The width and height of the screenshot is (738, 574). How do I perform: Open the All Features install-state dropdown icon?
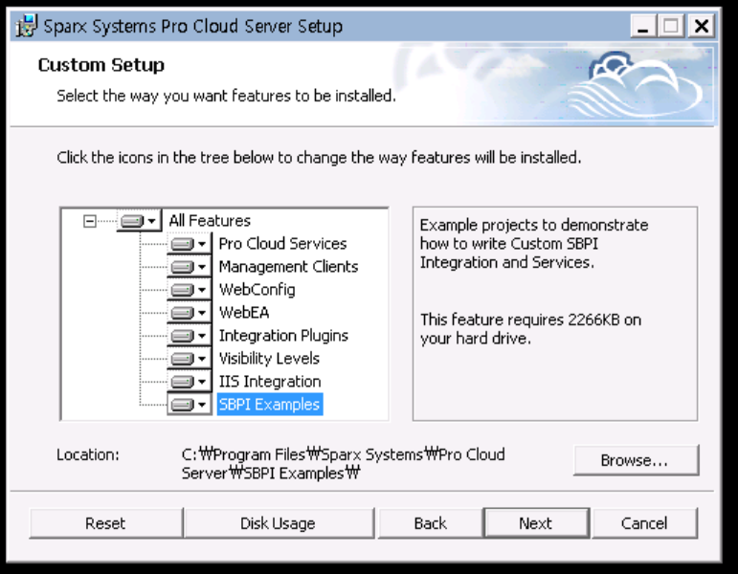[139, 221]
